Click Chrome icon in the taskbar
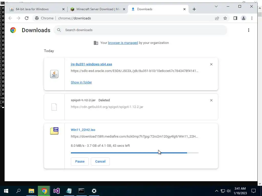This screenshot has width=262, height=196. click(x=44, y=191)
